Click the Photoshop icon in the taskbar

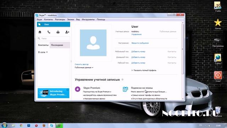29,126
